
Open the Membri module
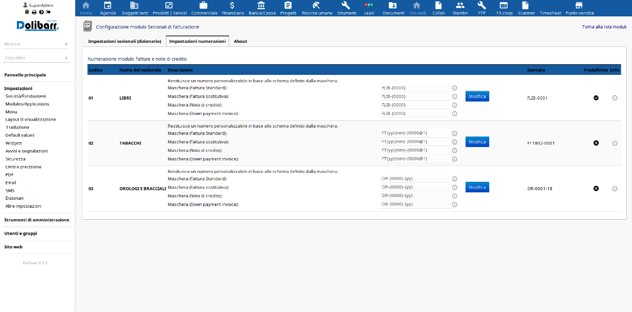[x=460, y=8]
